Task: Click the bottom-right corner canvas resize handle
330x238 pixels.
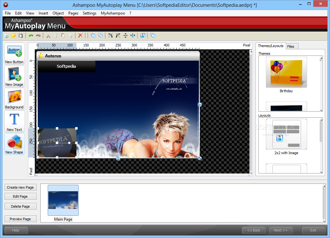Action: (x=200, y=158)
